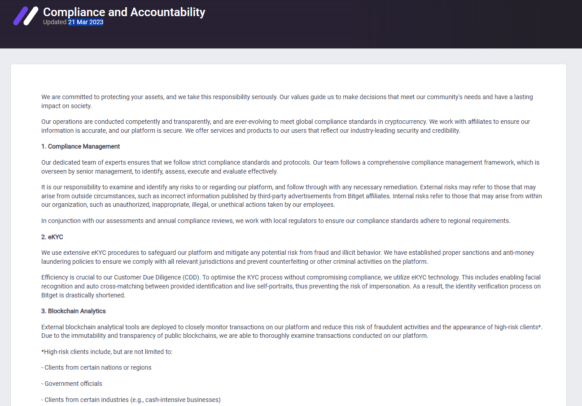Select the 1. Compliance Management heading

81,146
